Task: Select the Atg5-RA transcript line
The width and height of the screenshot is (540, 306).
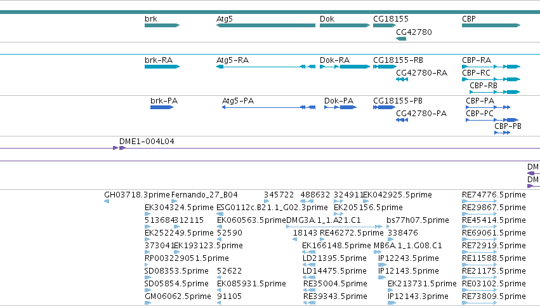Action: [265, 67]
